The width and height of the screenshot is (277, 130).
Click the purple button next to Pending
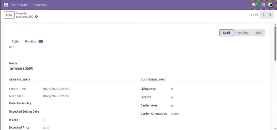coord(41,41)
